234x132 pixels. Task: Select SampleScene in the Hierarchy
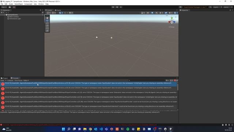(13, 15)
